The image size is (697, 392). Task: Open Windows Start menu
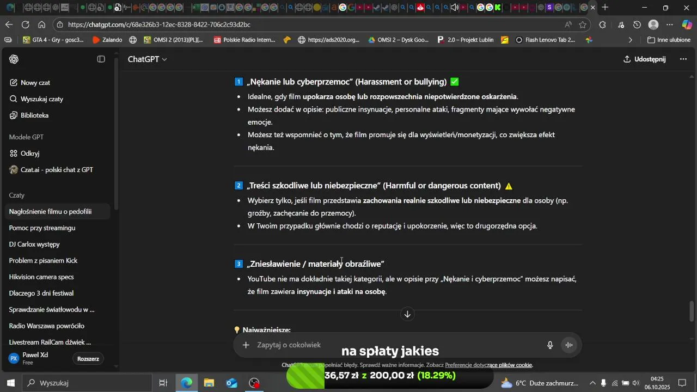pos(11,383)
